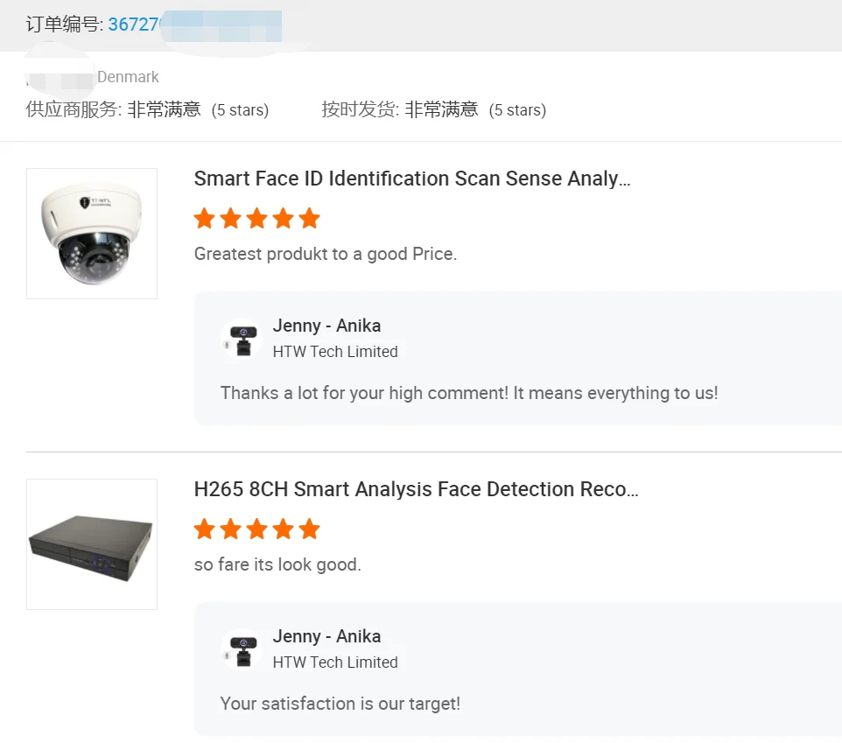Click the 按时发货 rating label
Screen dimensions: 842x743
pos(357,110)
